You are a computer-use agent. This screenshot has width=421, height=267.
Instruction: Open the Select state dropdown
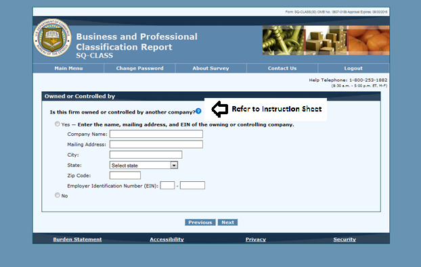pos(143,166)
